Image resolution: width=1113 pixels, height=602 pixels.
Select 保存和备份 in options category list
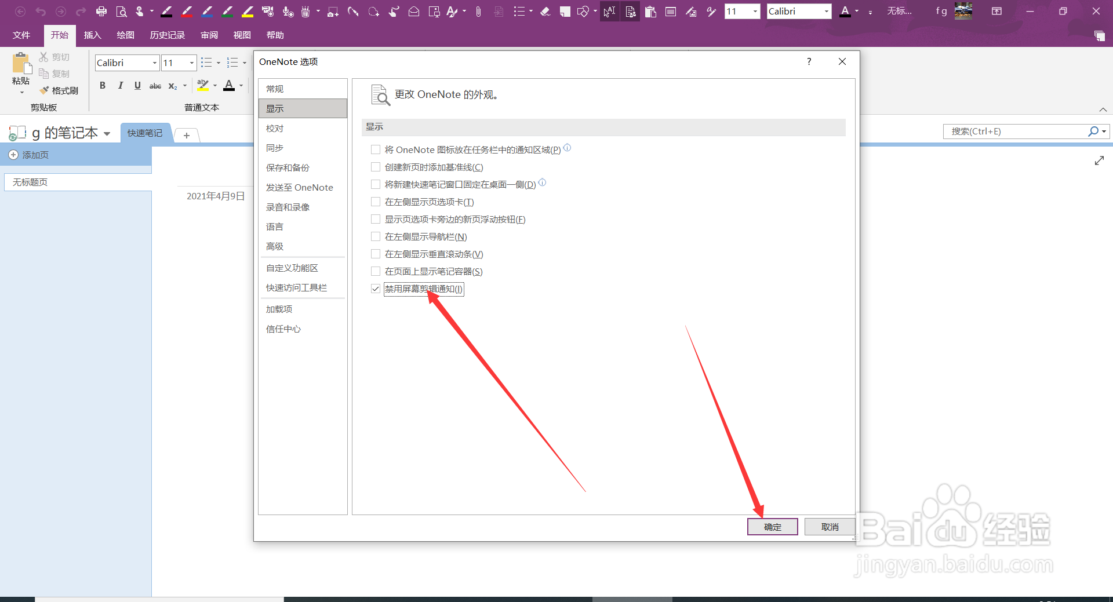pyautogui.click(x=303, y=167)
